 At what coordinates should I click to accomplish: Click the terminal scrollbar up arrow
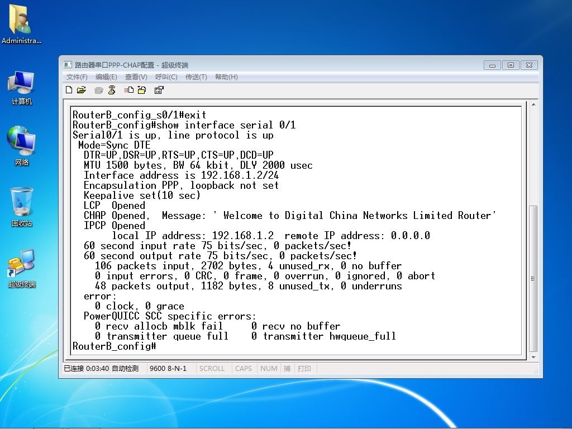coord(533,104)
